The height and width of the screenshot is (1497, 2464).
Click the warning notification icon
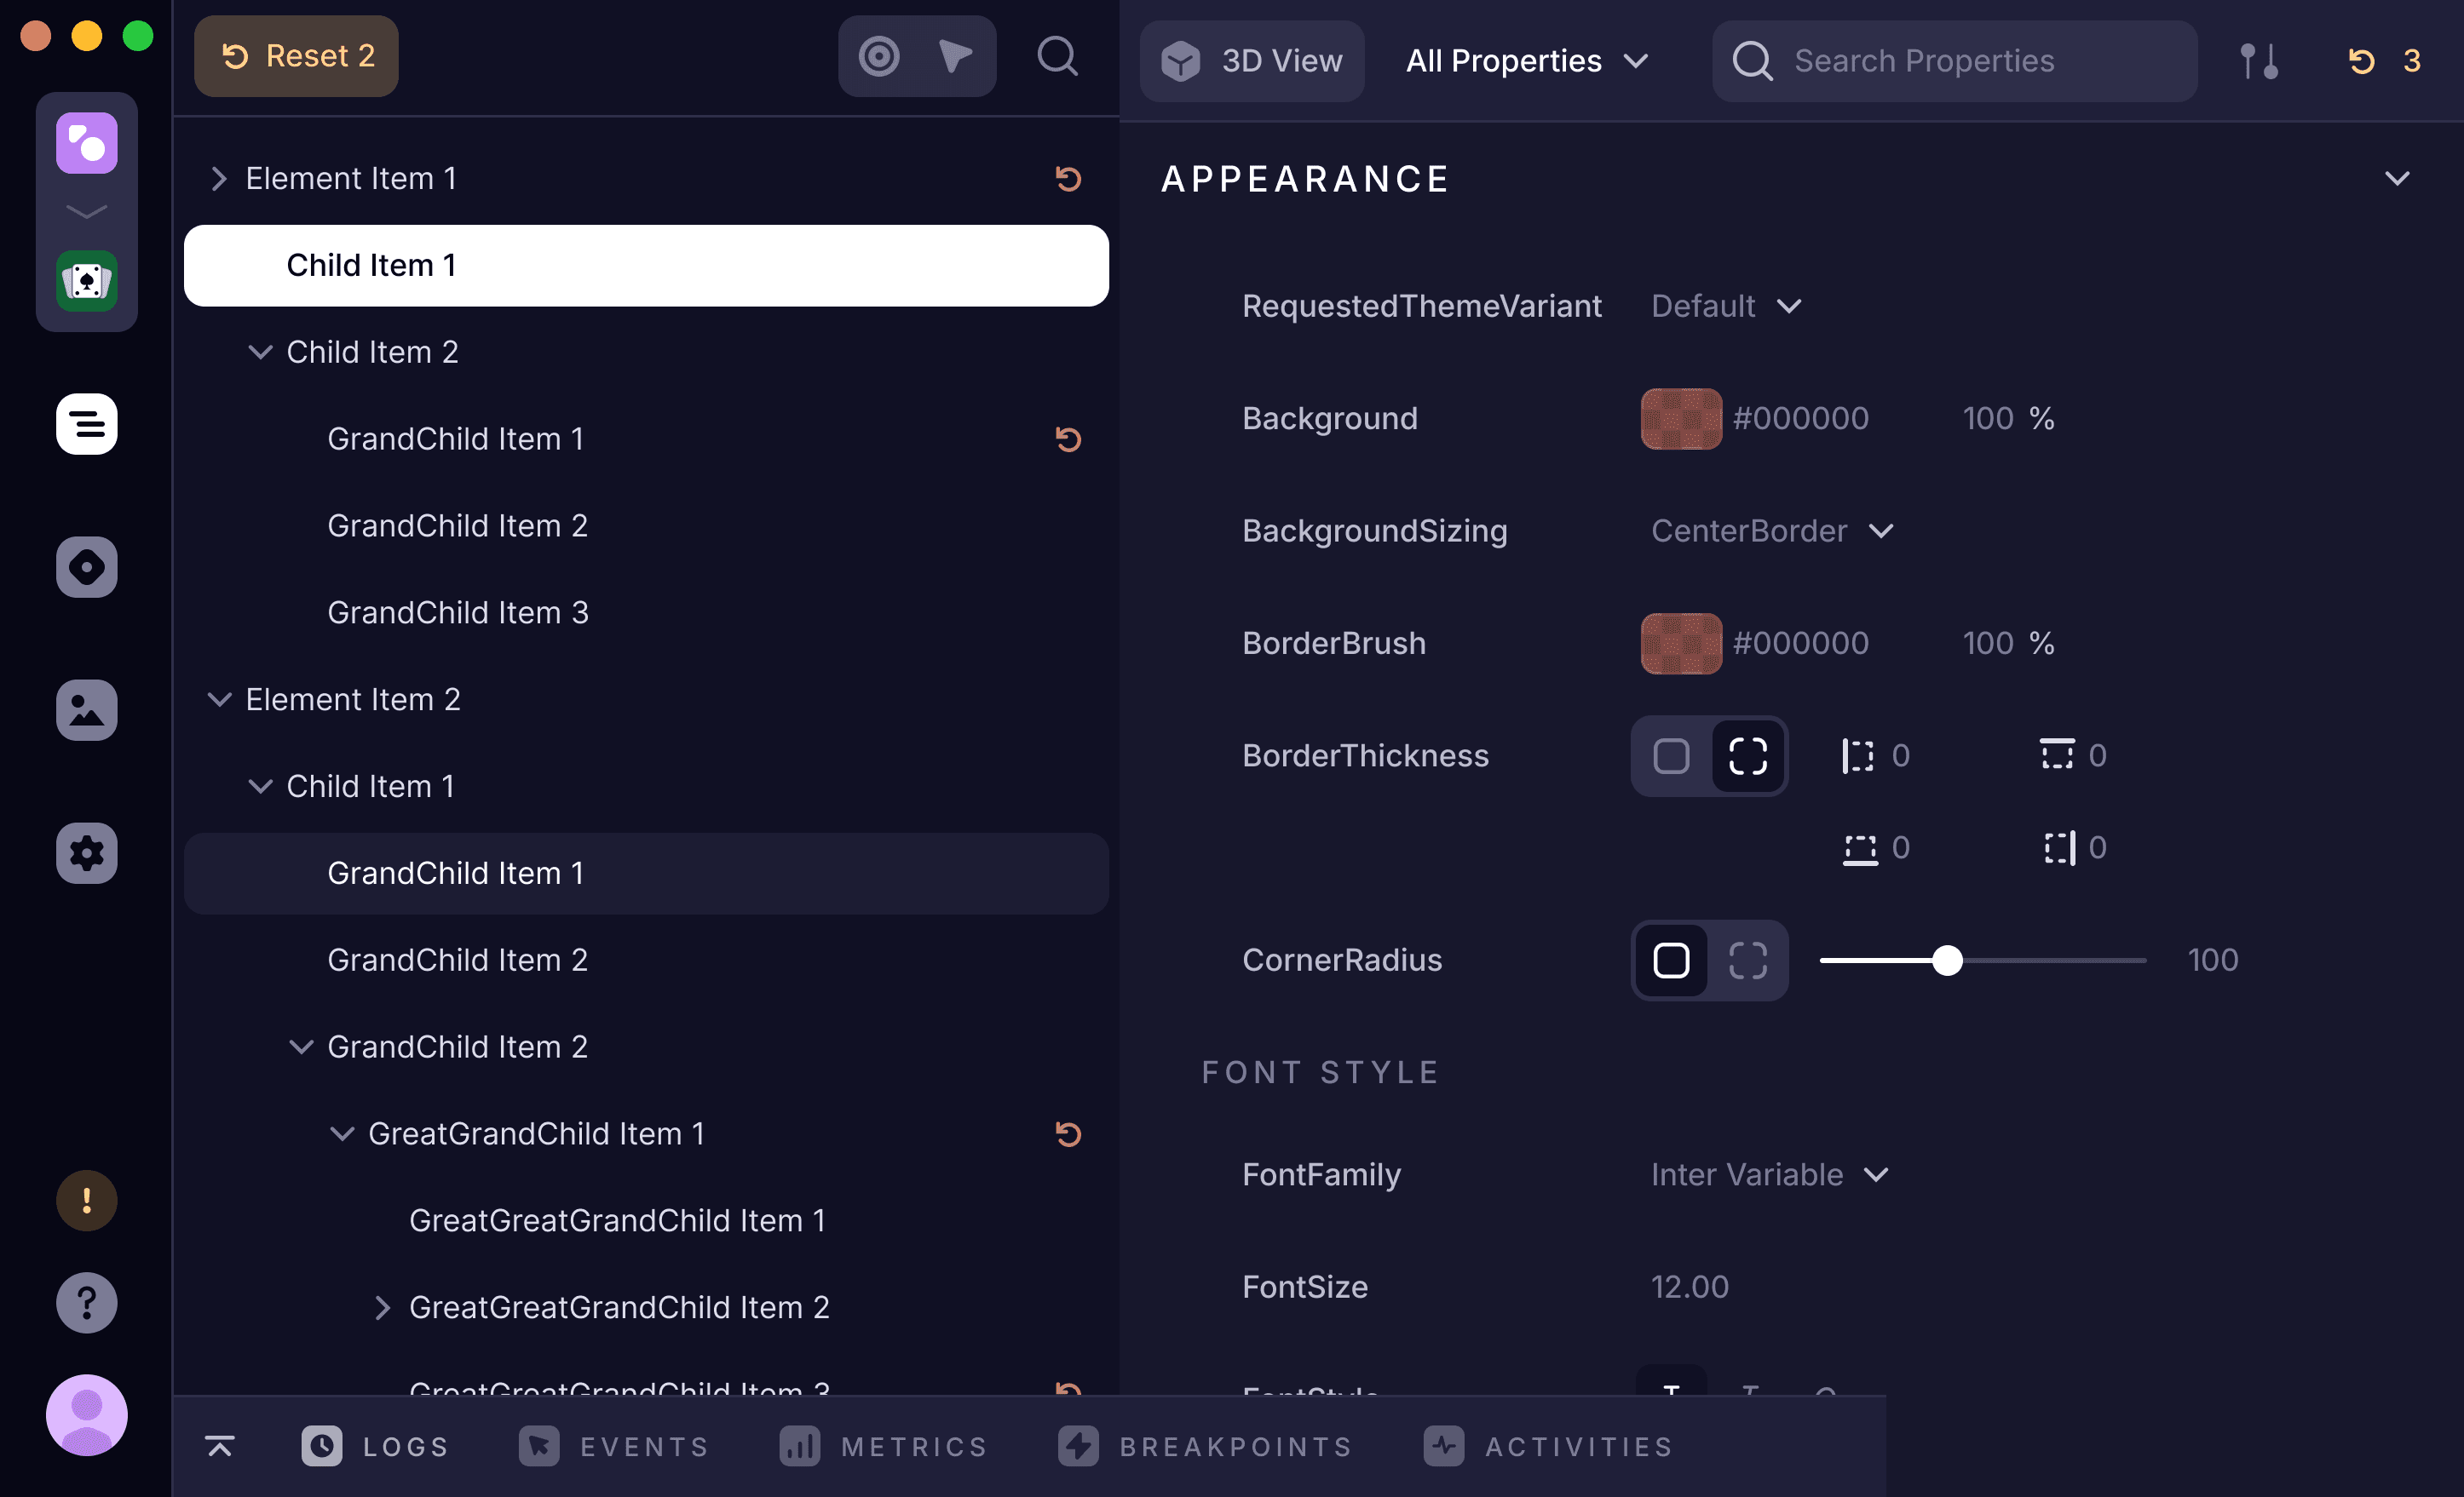(86, 1200)
